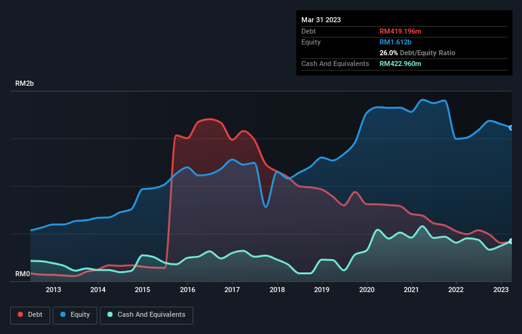Click the 26.0% Debt/Equity Ratio text
The width and height of the screenshot is (522, 334).
(x=417, y=53)
